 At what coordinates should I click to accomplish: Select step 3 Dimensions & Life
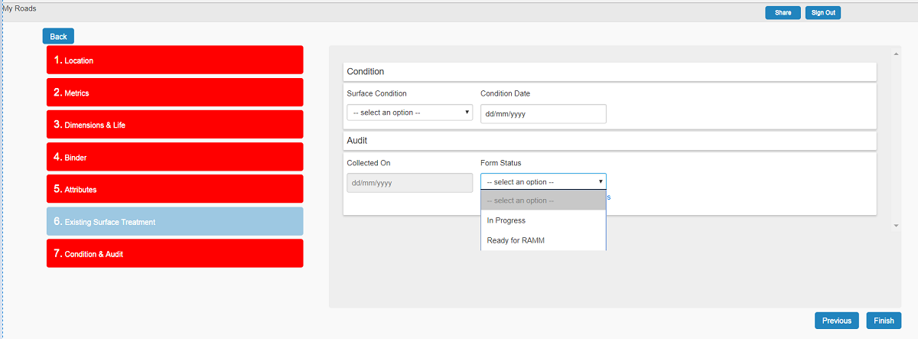coord(174,125)
